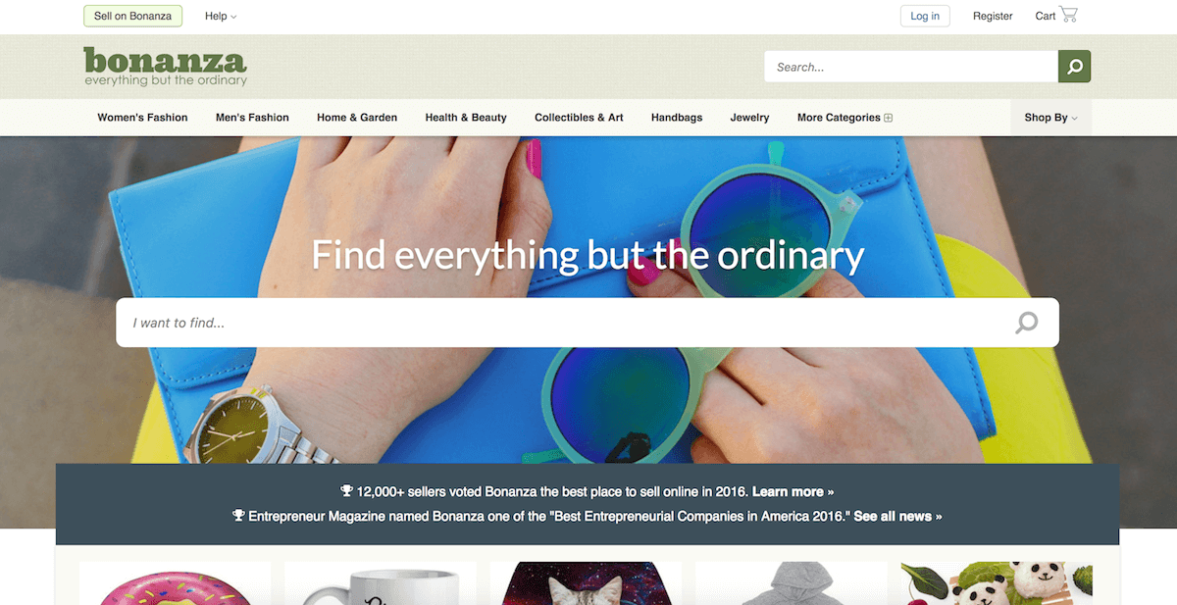Open the See all news link
Viewport: 1177px width, 605px height.
[897, 516]
